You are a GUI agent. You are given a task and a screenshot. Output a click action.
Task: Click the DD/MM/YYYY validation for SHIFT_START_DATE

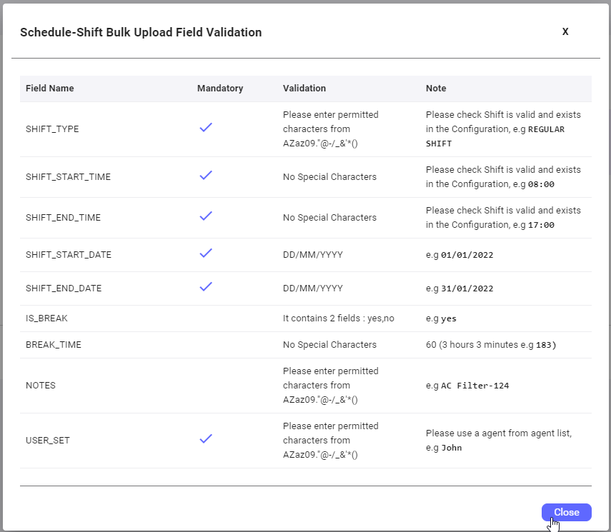click(x=313, y=255)
